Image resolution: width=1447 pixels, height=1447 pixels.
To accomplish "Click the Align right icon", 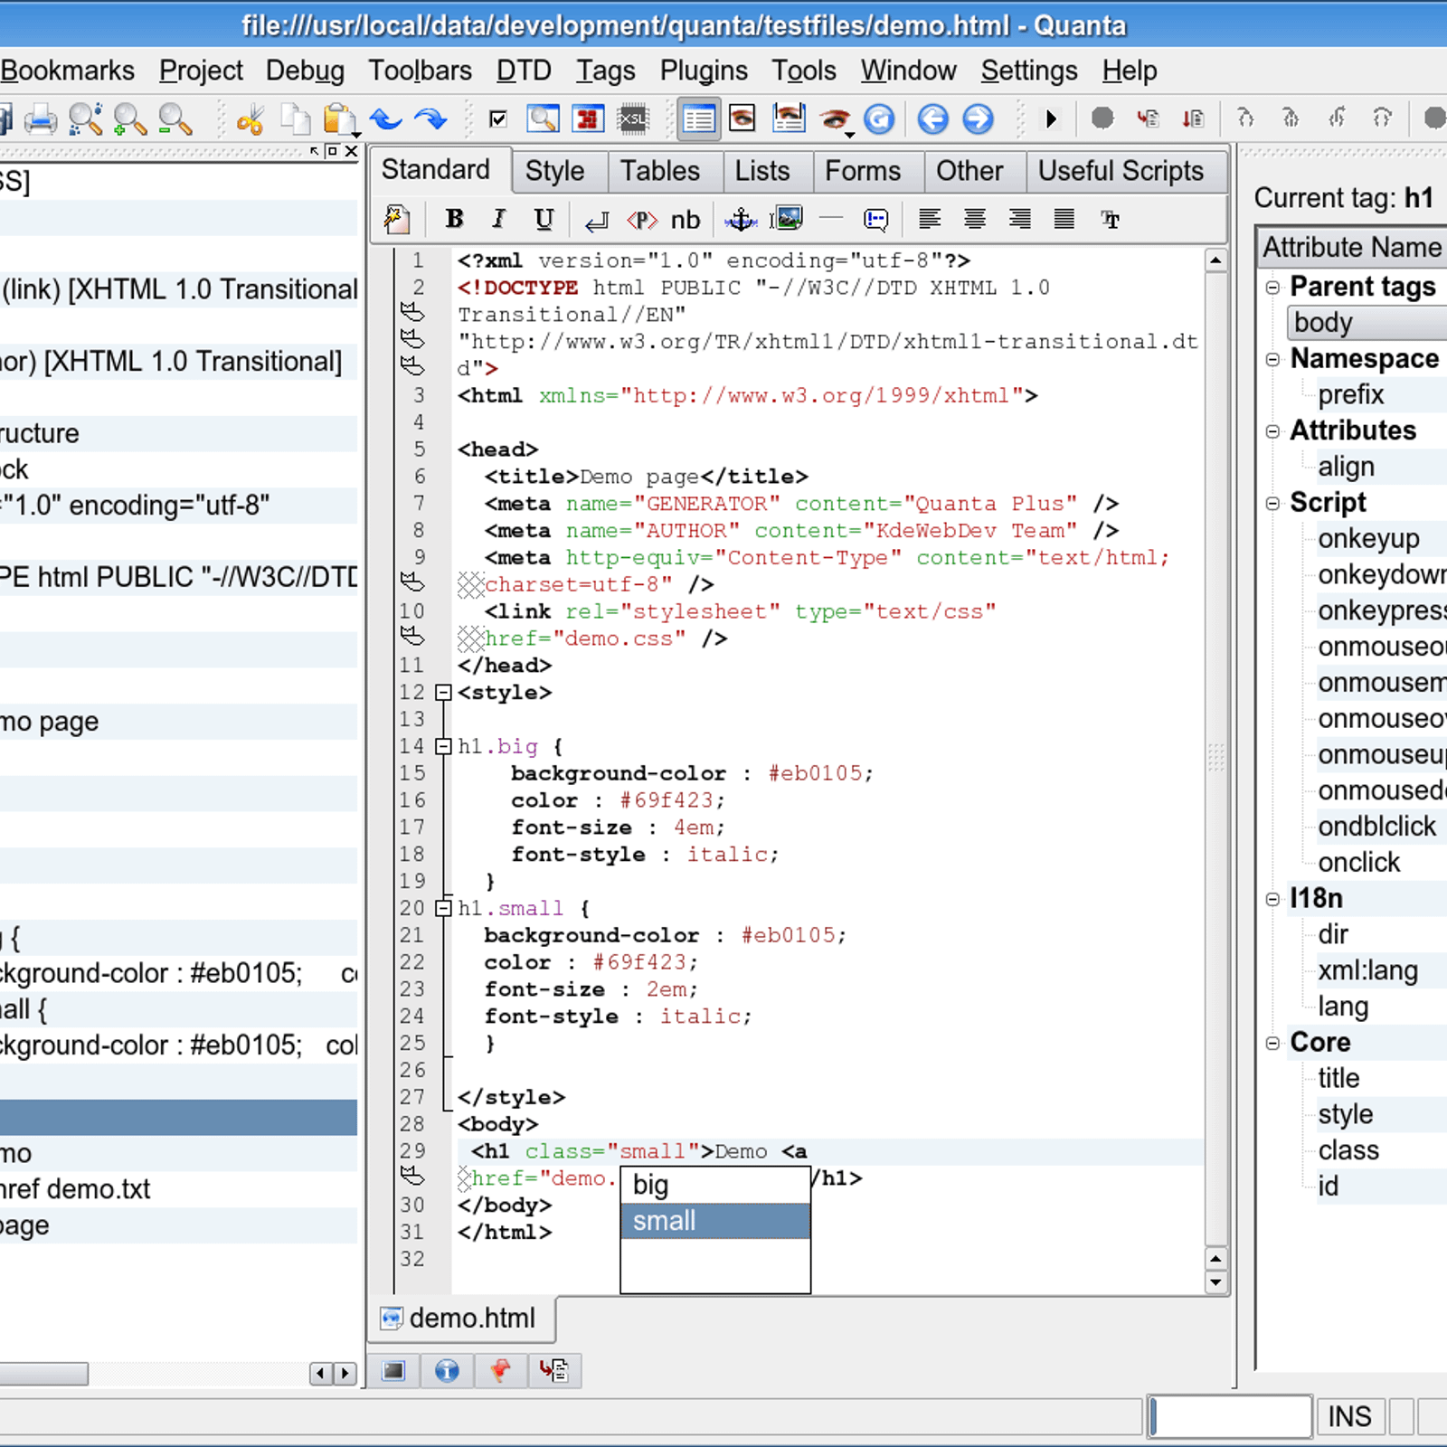I will tap(1019, 219).
